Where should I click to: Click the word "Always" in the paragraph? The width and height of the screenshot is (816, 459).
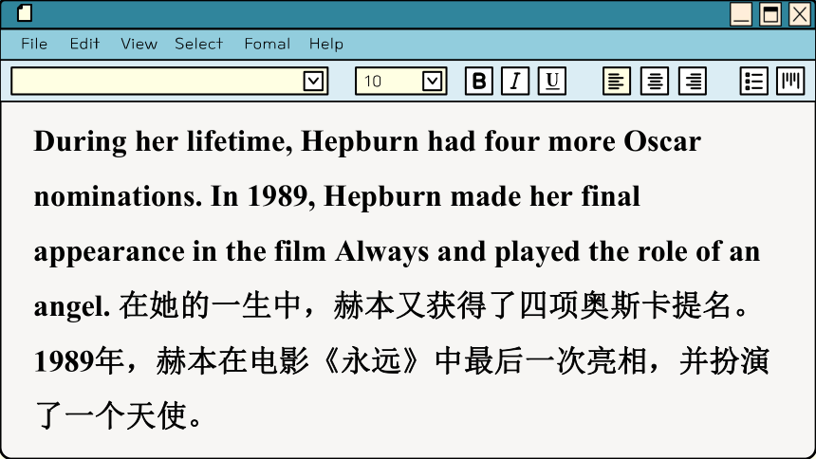(382, 252)
